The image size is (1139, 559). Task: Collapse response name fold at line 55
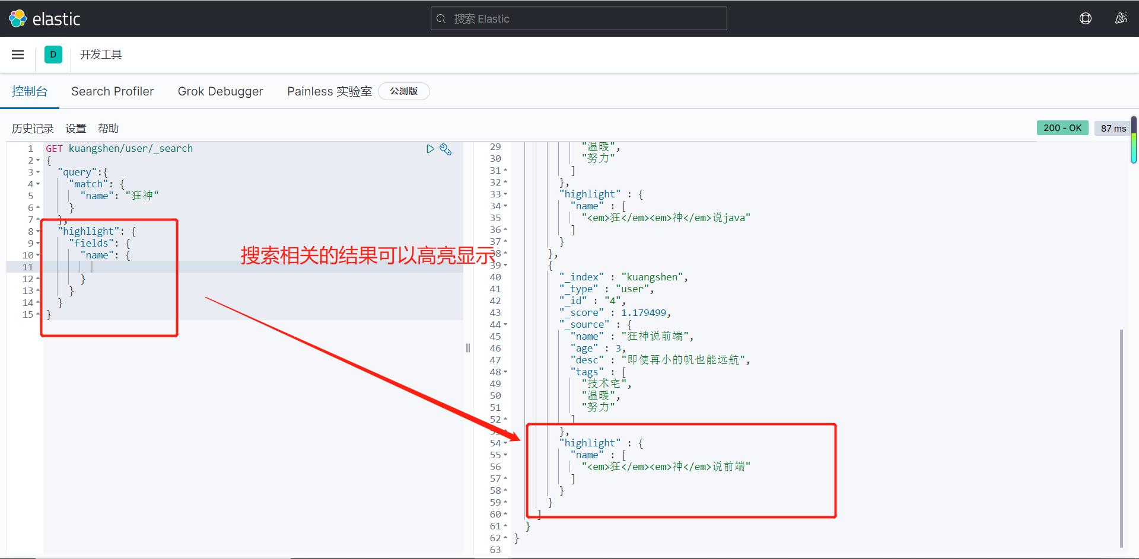coord(505,455)
